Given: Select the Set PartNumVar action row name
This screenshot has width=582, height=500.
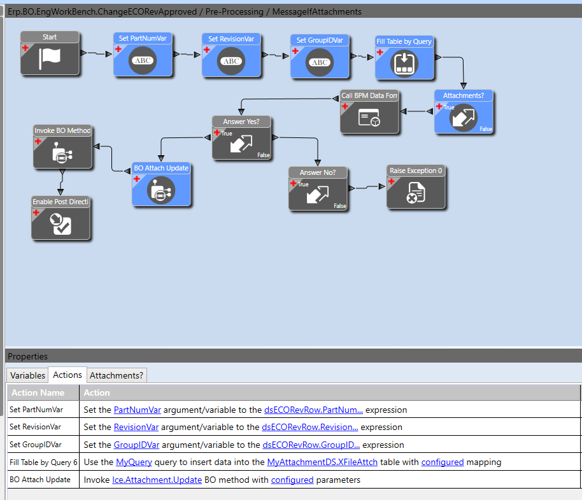Looking at the screenshot, I should [36, 410].
